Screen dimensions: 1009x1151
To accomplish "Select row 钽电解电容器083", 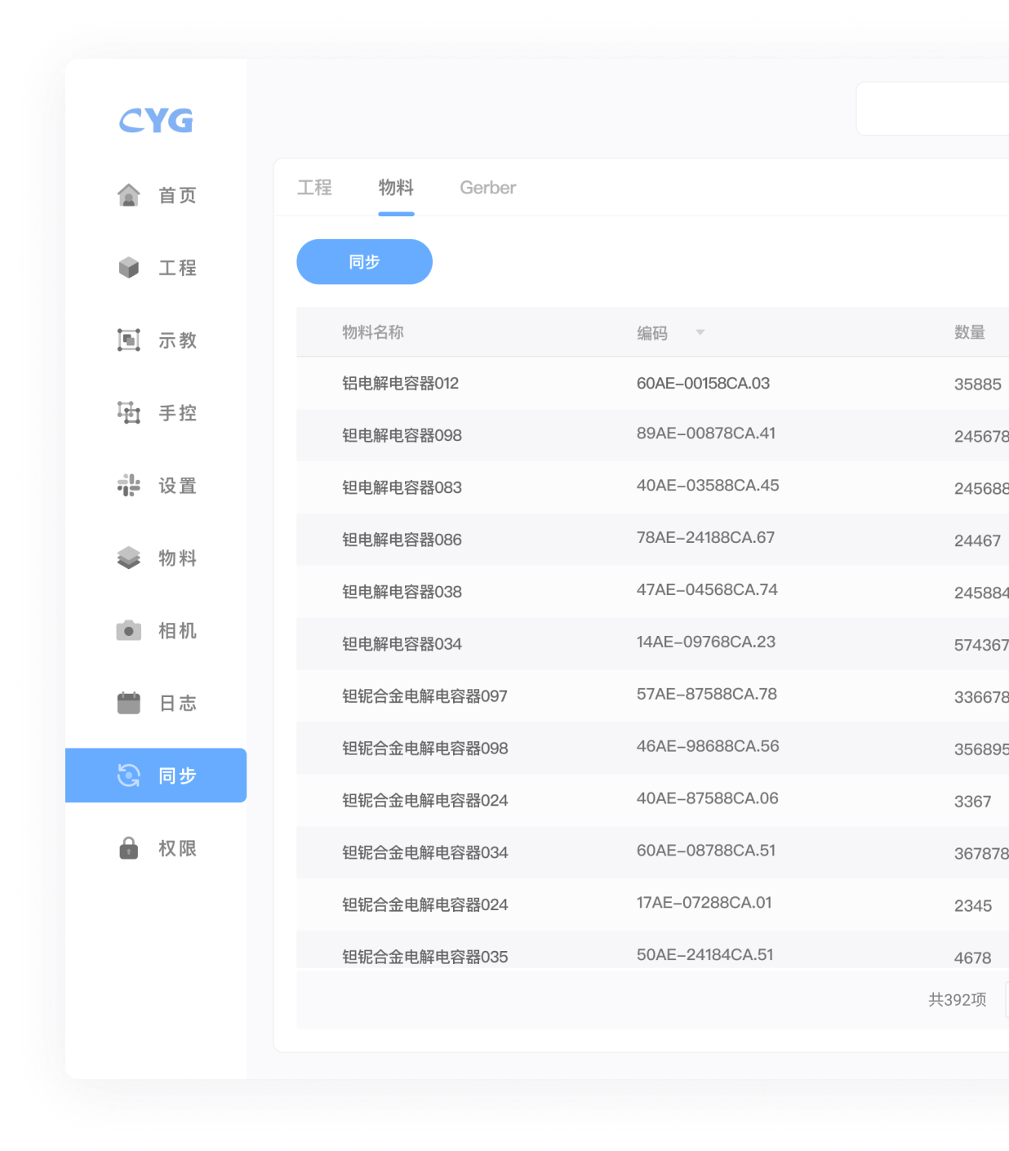I will [653, 487].
